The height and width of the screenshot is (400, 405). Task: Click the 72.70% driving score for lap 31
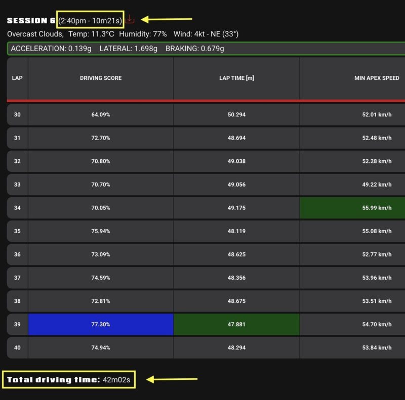pos(101,138)
